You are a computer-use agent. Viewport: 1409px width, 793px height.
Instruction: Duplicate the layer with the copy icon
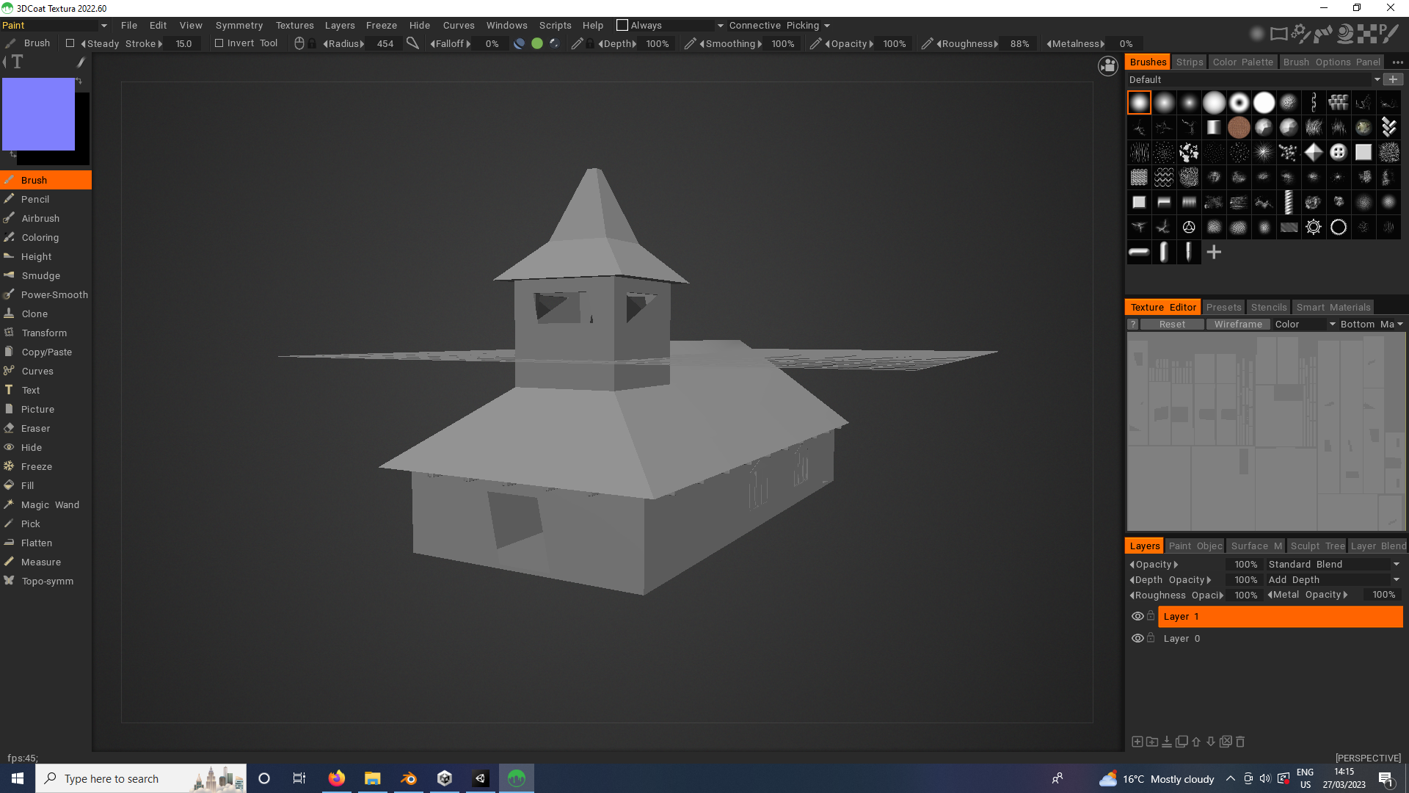point(1182,742)
